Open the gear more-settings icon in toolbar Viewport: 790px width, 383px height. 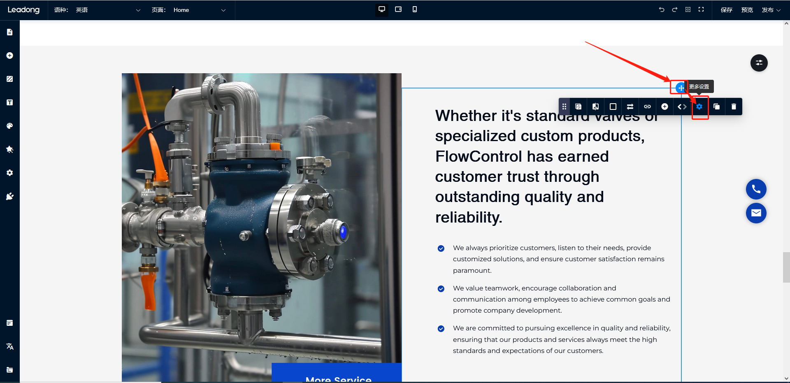699,107
